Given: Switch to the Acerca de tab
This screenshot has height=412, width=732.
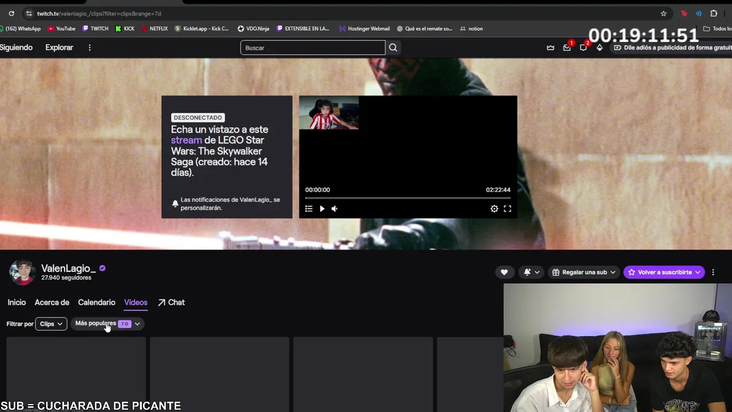Looking at the screenshot, I should coord(52,302).
